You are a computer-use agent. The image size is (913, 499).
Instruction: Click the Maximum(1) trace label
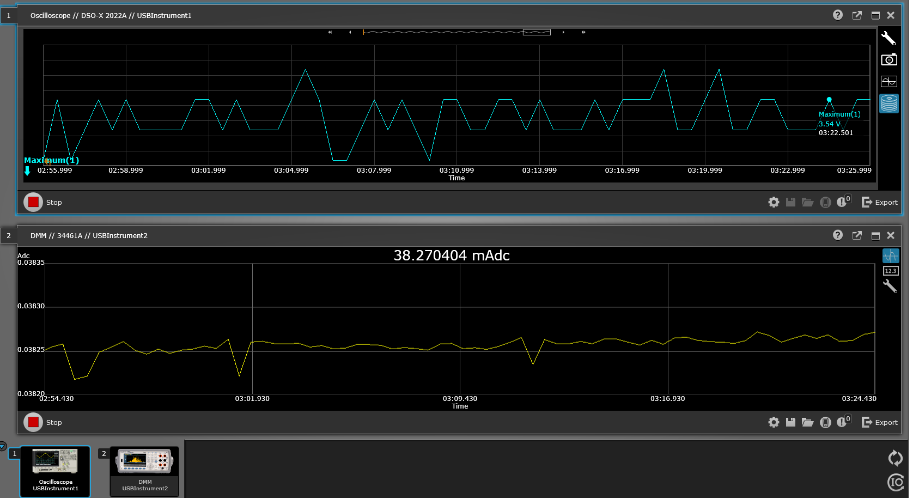point(51,160)
